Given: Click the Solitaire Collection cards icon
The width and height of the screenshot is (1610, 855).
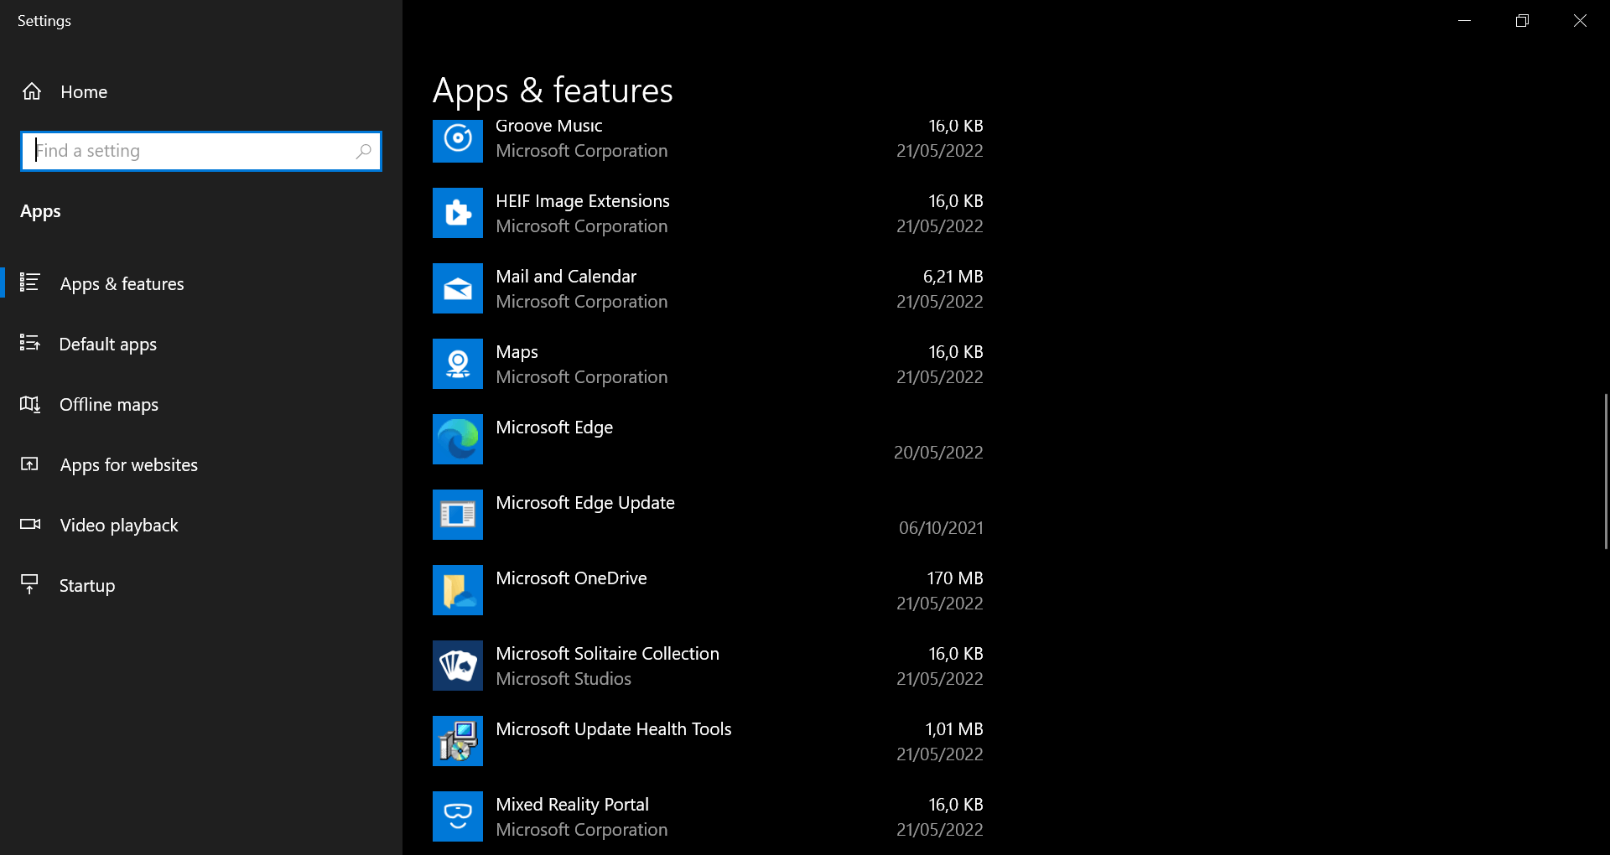Looking at the screenshot, I should coord(458,666).
